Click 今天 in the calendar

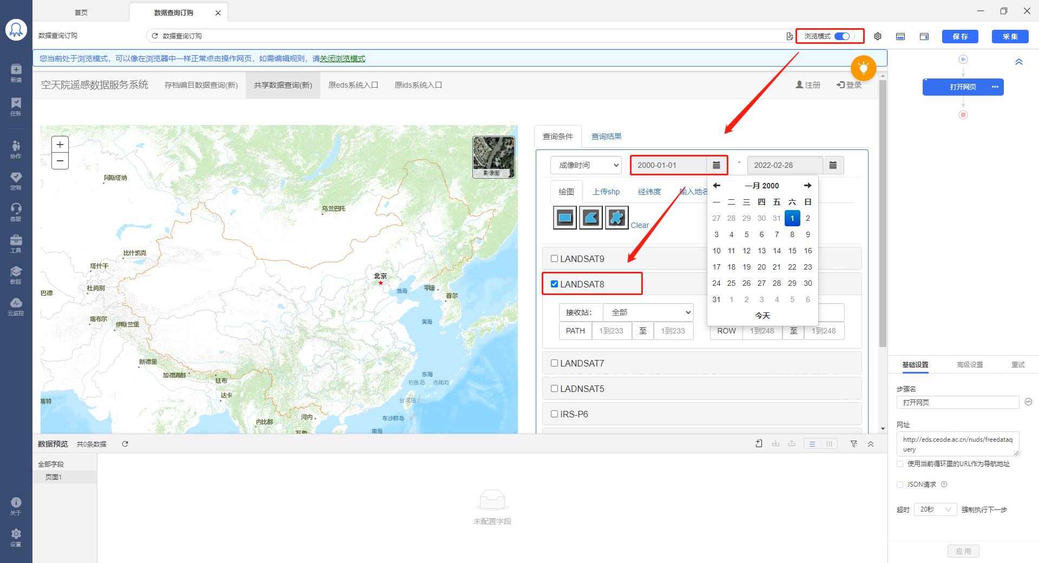[762, 316]
